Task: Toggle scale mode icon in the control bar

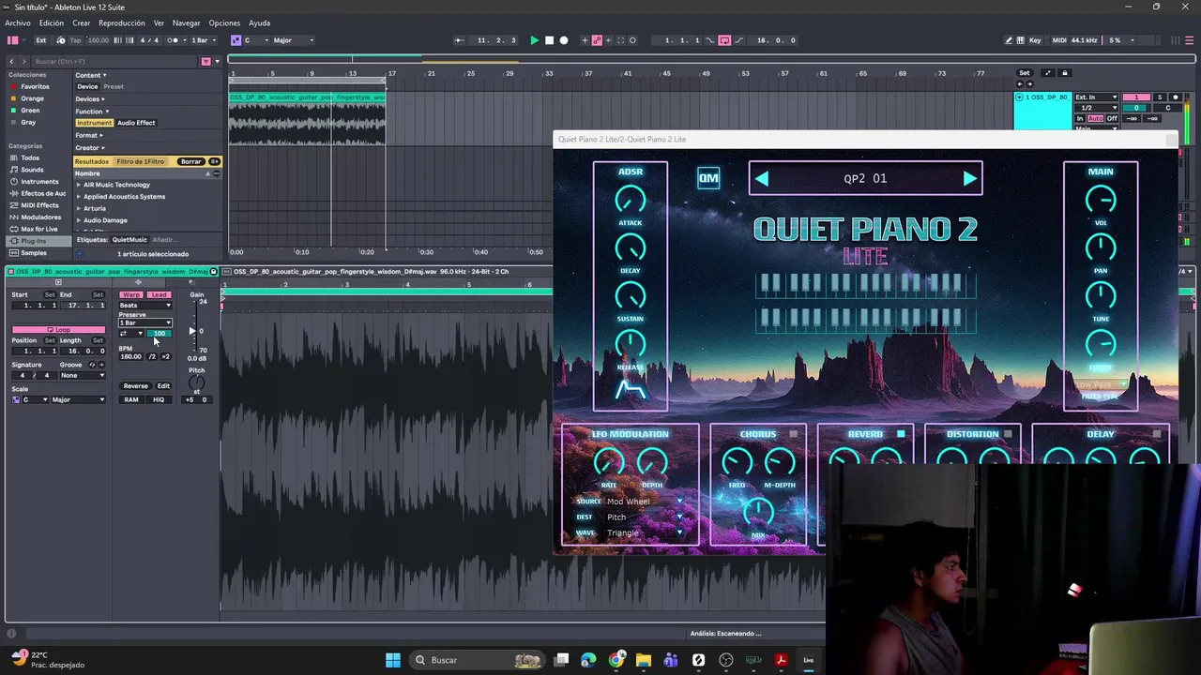Action: point(236,40)
